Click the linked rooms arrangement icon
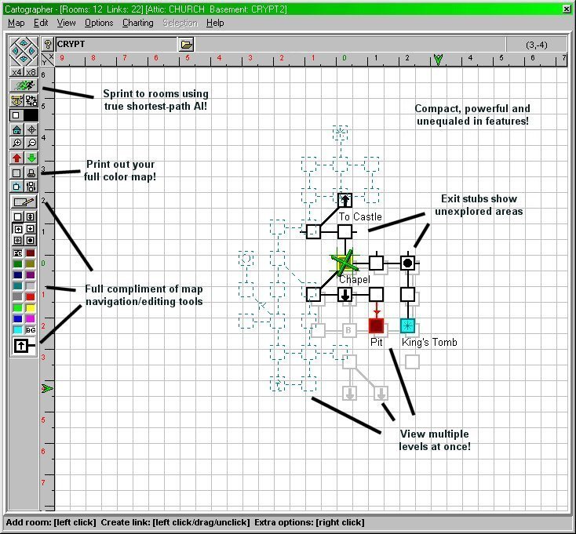The height and width of the screenshot is (534, 576). [x=31, y=100]
